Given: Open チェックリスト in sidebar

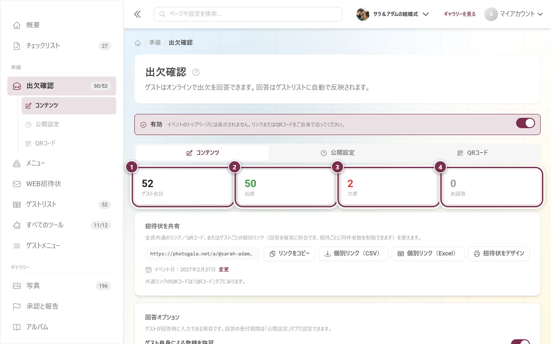Looking at the screenshot, I should point(62,46).
